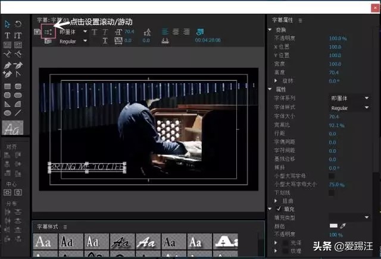Select the horizontal Type tool
The image size is (381, 259).
coord(7,36)
